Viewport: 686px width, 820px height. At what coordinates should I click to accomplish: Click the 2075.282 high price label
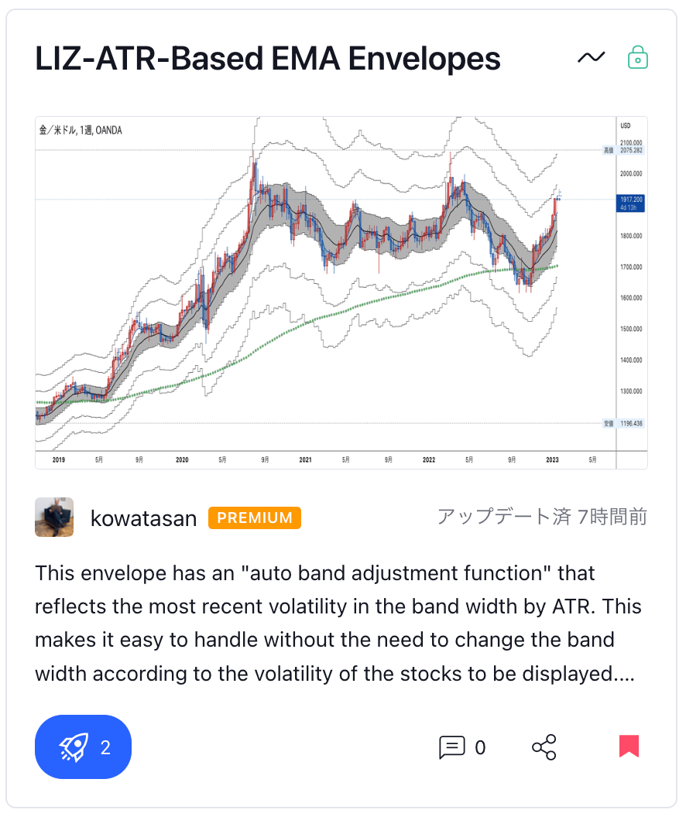coord(630,150)
